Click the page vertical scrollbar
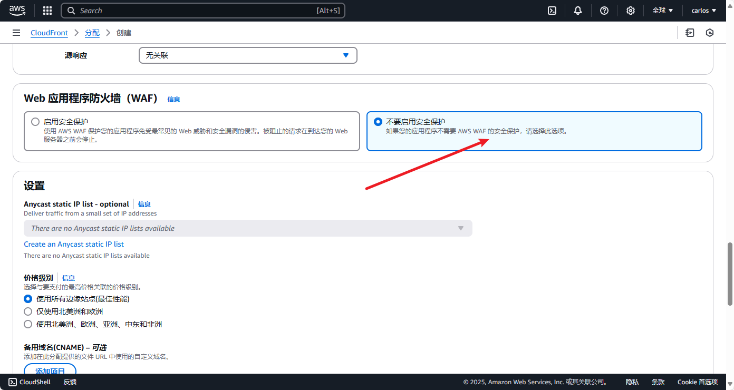Viewport: 734px width, 390px height. 730,274
